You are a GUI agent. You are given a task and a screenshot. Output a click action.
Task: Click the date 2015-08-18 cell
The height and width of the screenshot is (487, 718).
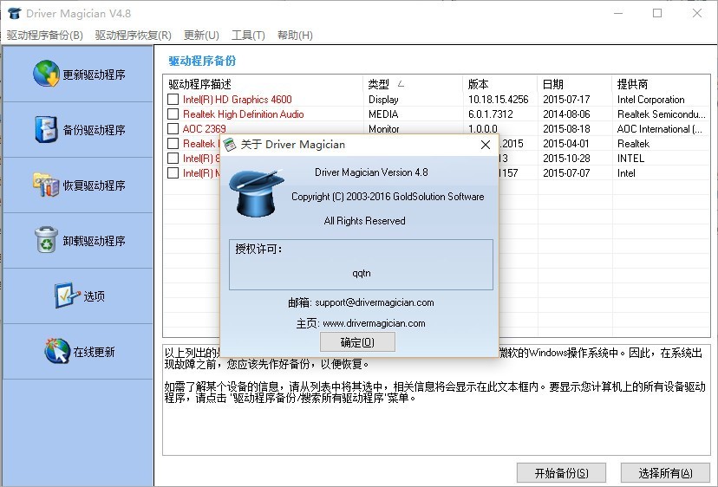click(566, 128)
